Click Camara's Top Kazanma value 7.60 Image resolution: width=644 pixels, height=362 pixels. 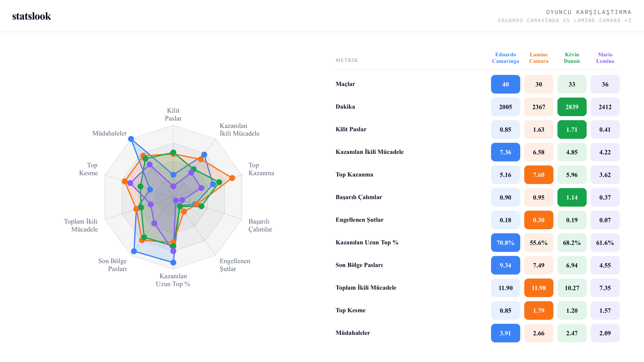(539, 175)
